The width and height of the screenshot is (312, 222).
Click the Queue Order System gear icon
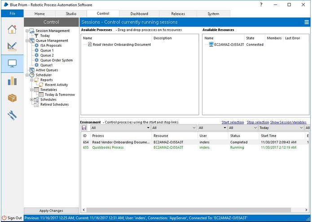coord(37,60)
